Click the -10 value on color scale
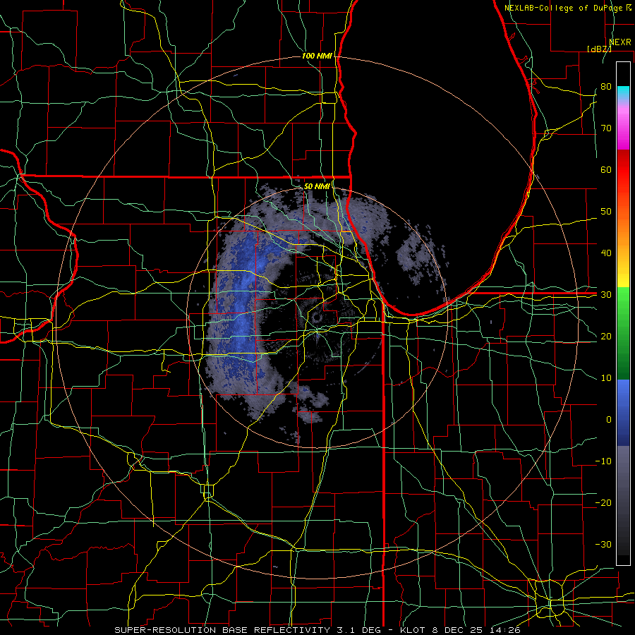The width and height of the screenshot is (635, 635). [x=603, y=461]
